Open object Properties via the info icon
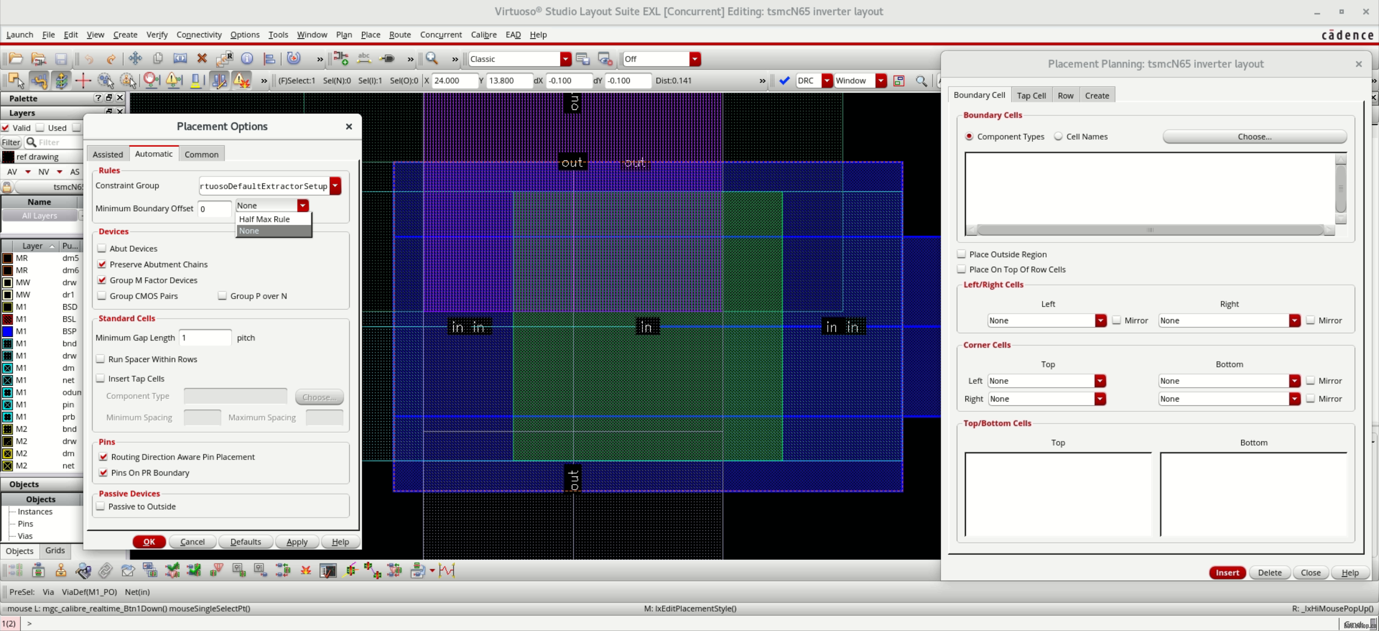The width and height of the screenshot is (1379, 631). [247, 59]
